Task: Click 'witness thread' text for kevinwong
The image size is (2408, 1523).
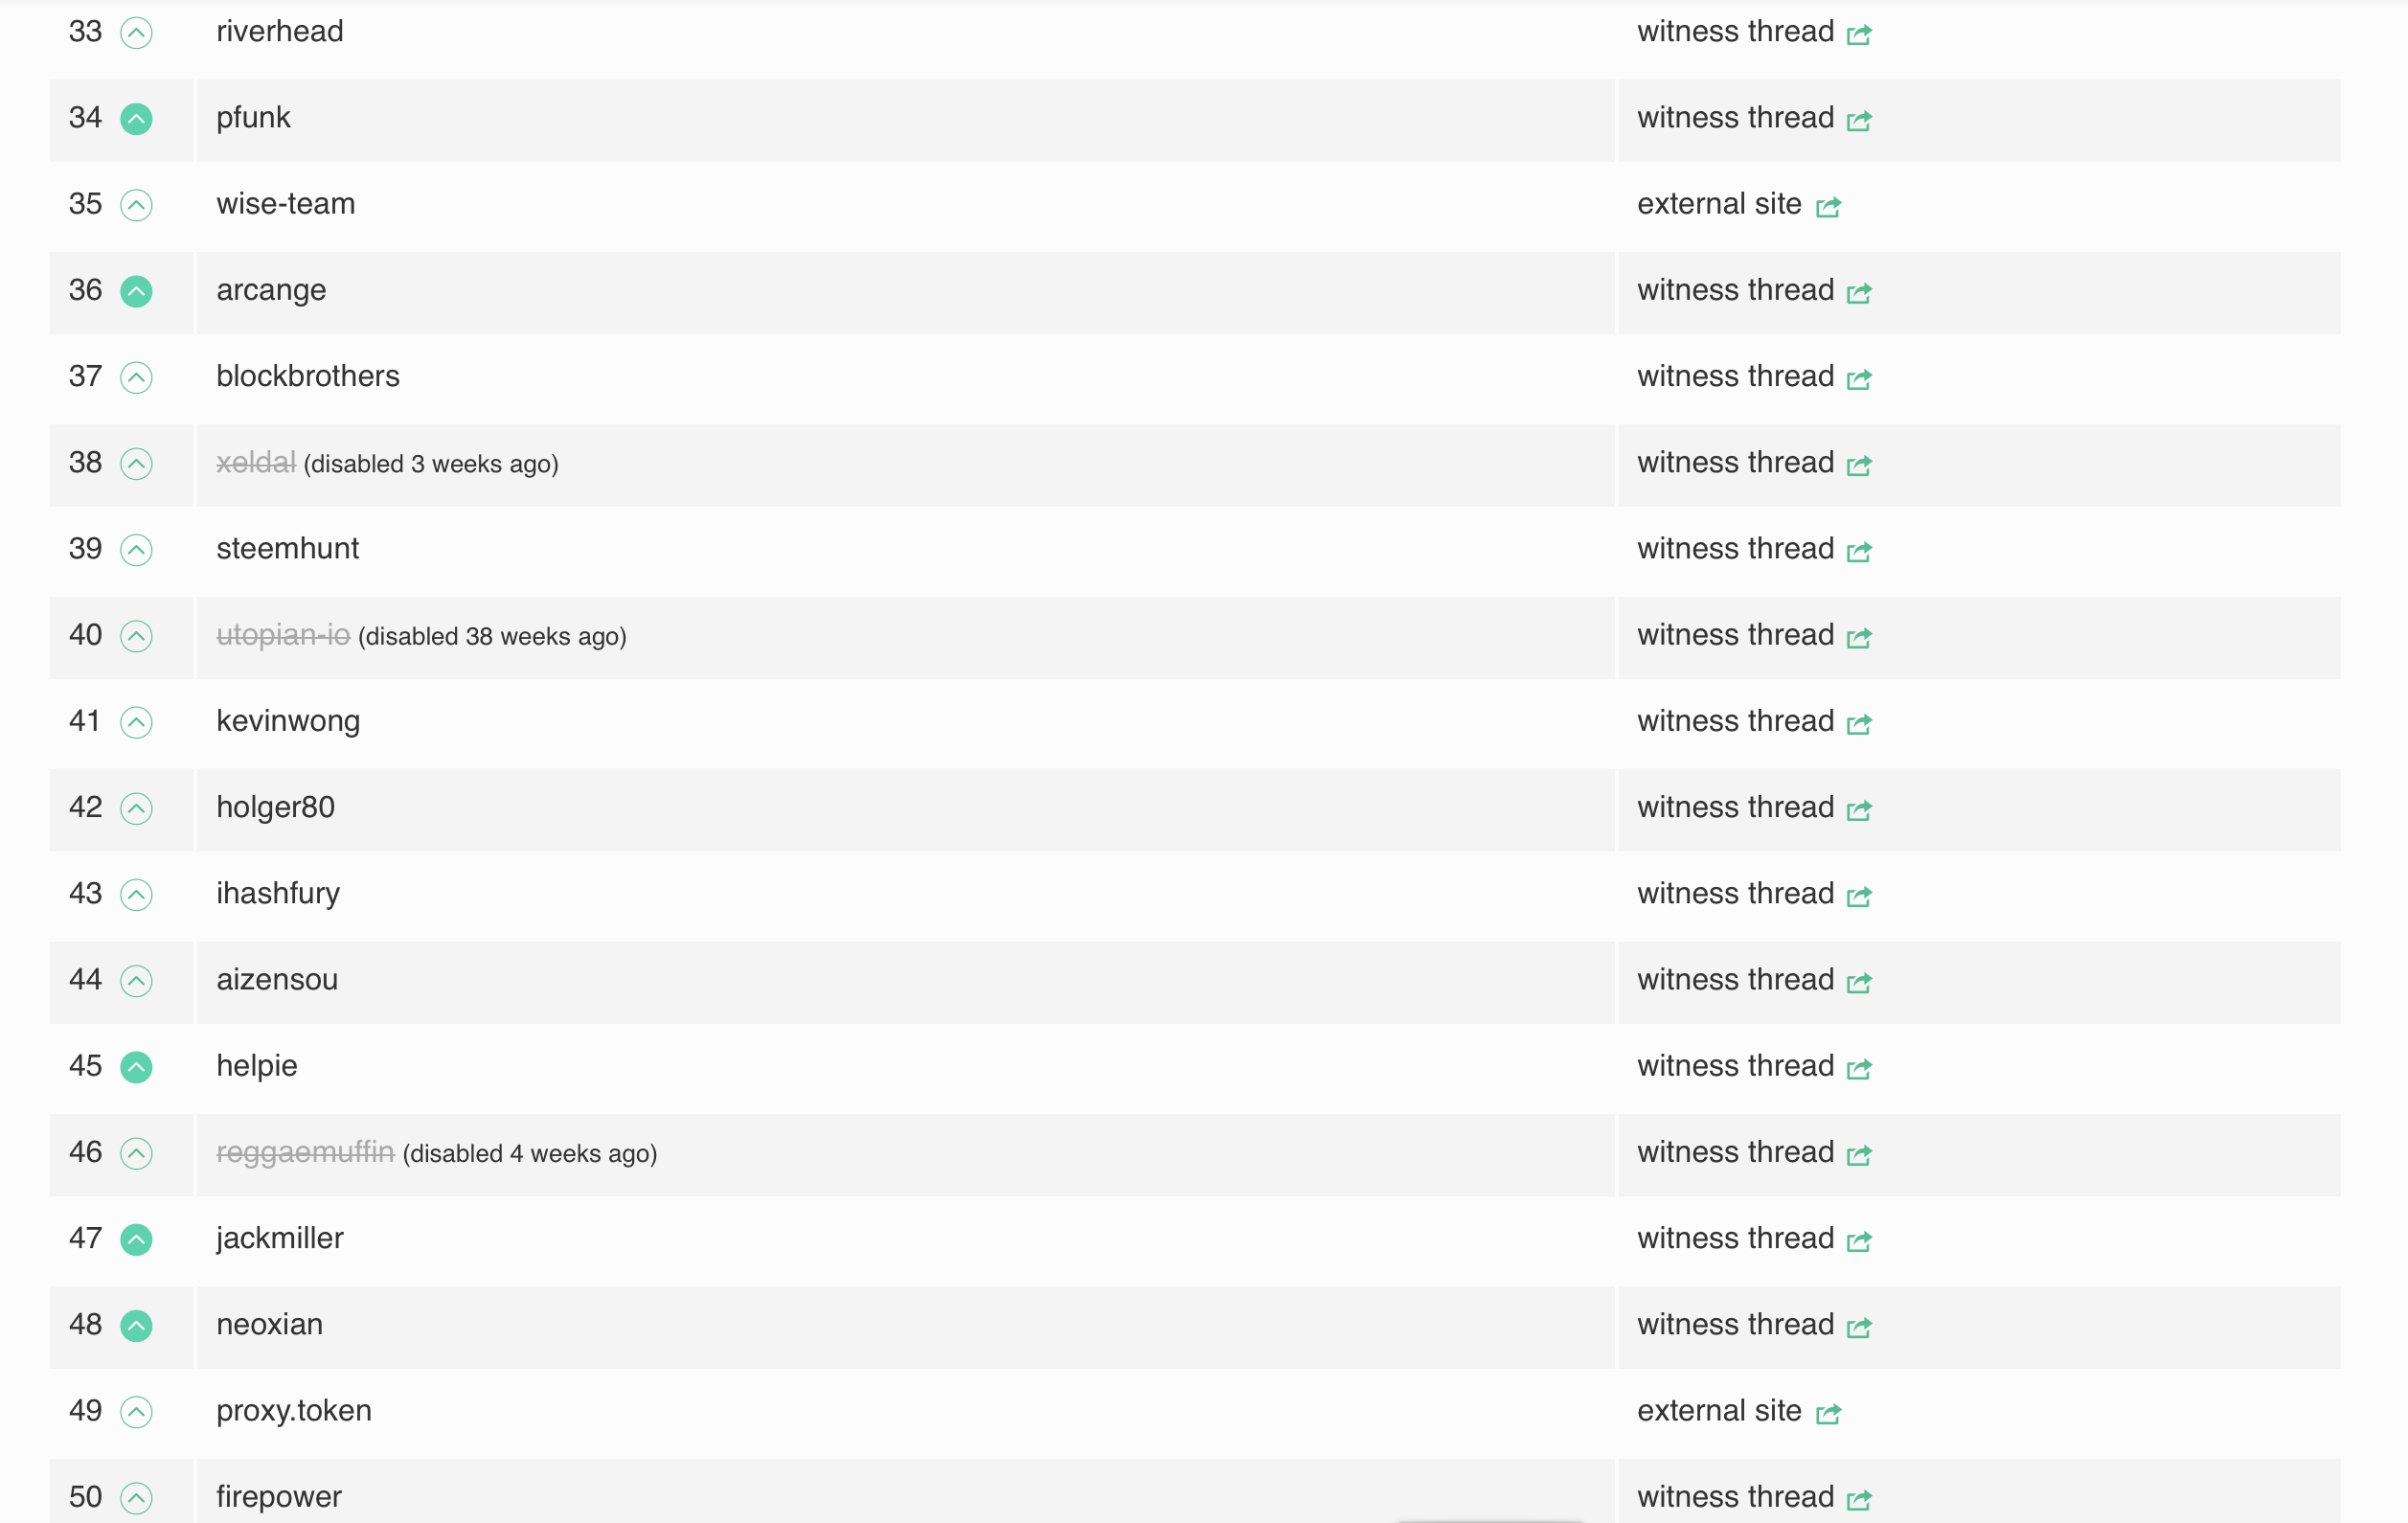Action: click(1735, 721)
